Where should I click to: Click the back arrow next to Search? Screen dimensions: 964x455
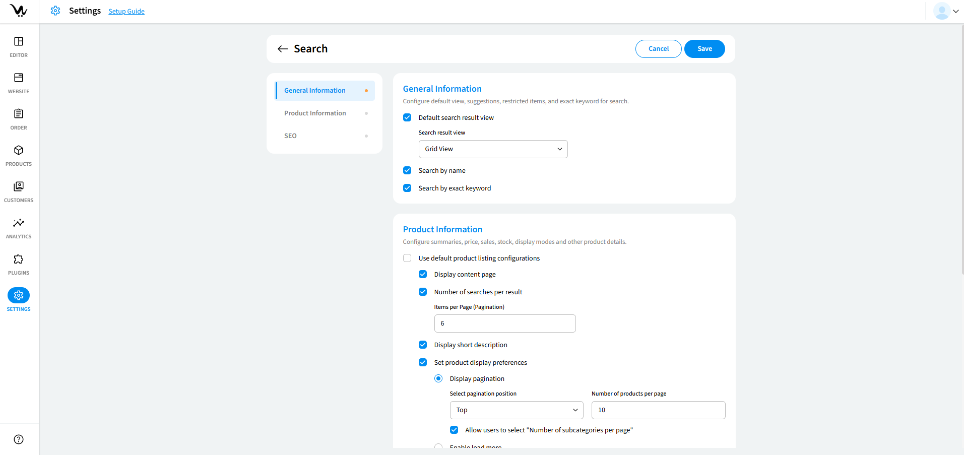[x=283, y=49]
